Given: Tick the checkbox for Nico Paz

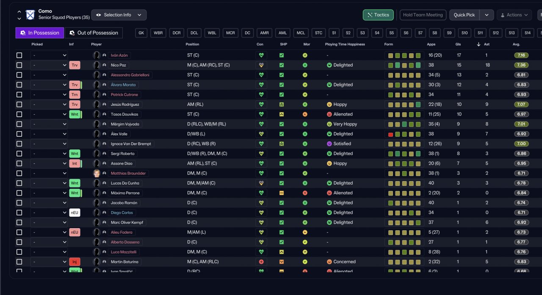Looking at the screenshot, I should coord(19,65).
